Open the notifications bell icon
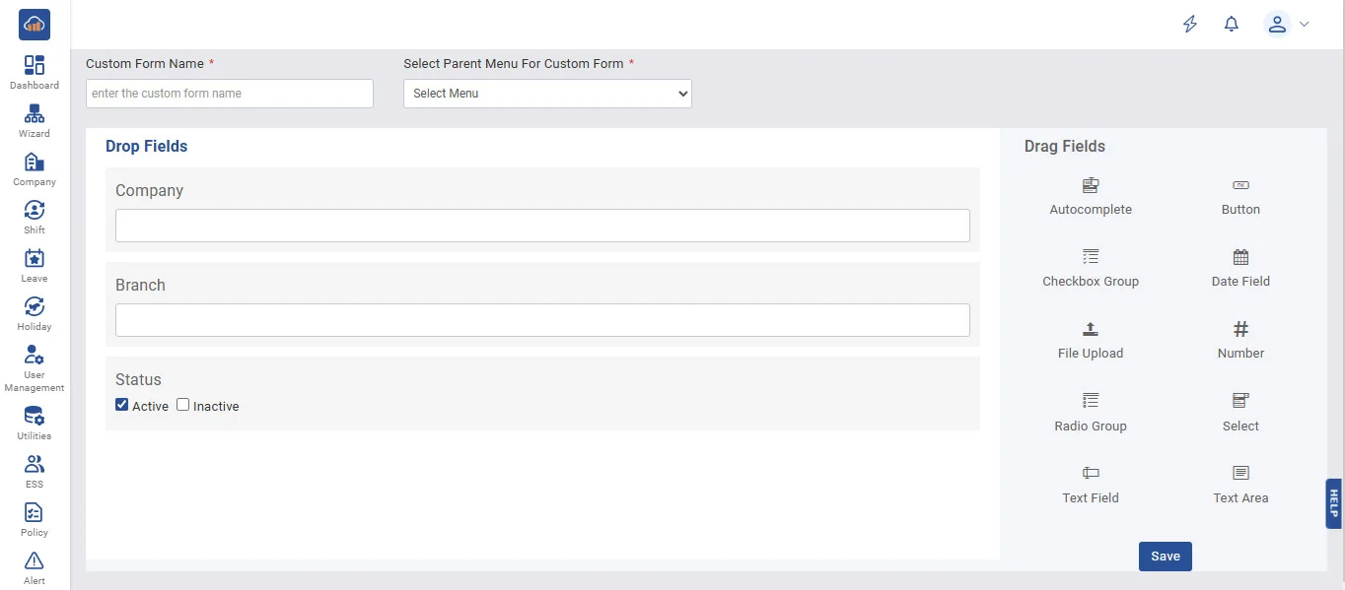This screenshot has width=1345, height=590. tap(1231, 25)
